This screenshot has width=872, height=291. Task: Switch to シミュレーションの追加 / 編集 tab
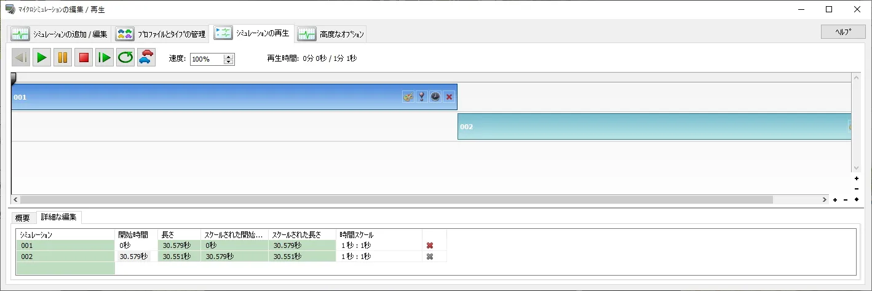pyautogui.click(x=60, y=34)
